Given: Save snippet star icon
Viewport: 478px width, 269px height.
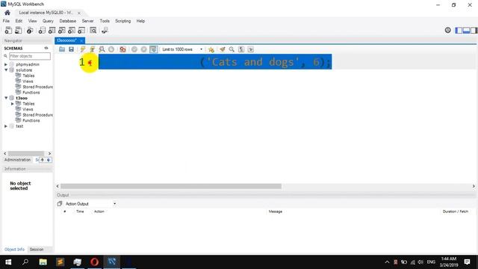Looking at the screenshot, I should 211,49.
